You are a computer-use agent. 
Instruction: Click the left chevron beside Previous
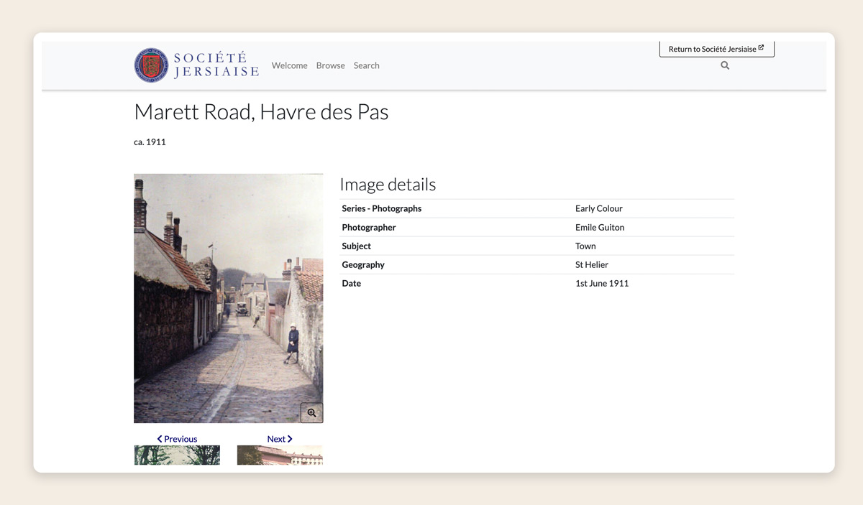pos(160,439)
